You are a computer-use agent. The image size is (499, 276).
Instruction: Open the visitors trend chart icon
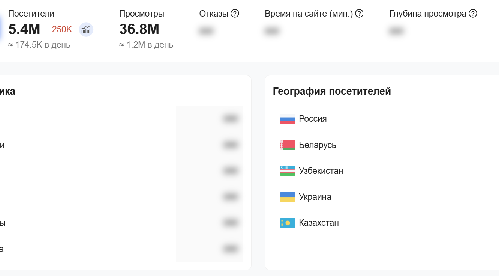pos(86,29)
